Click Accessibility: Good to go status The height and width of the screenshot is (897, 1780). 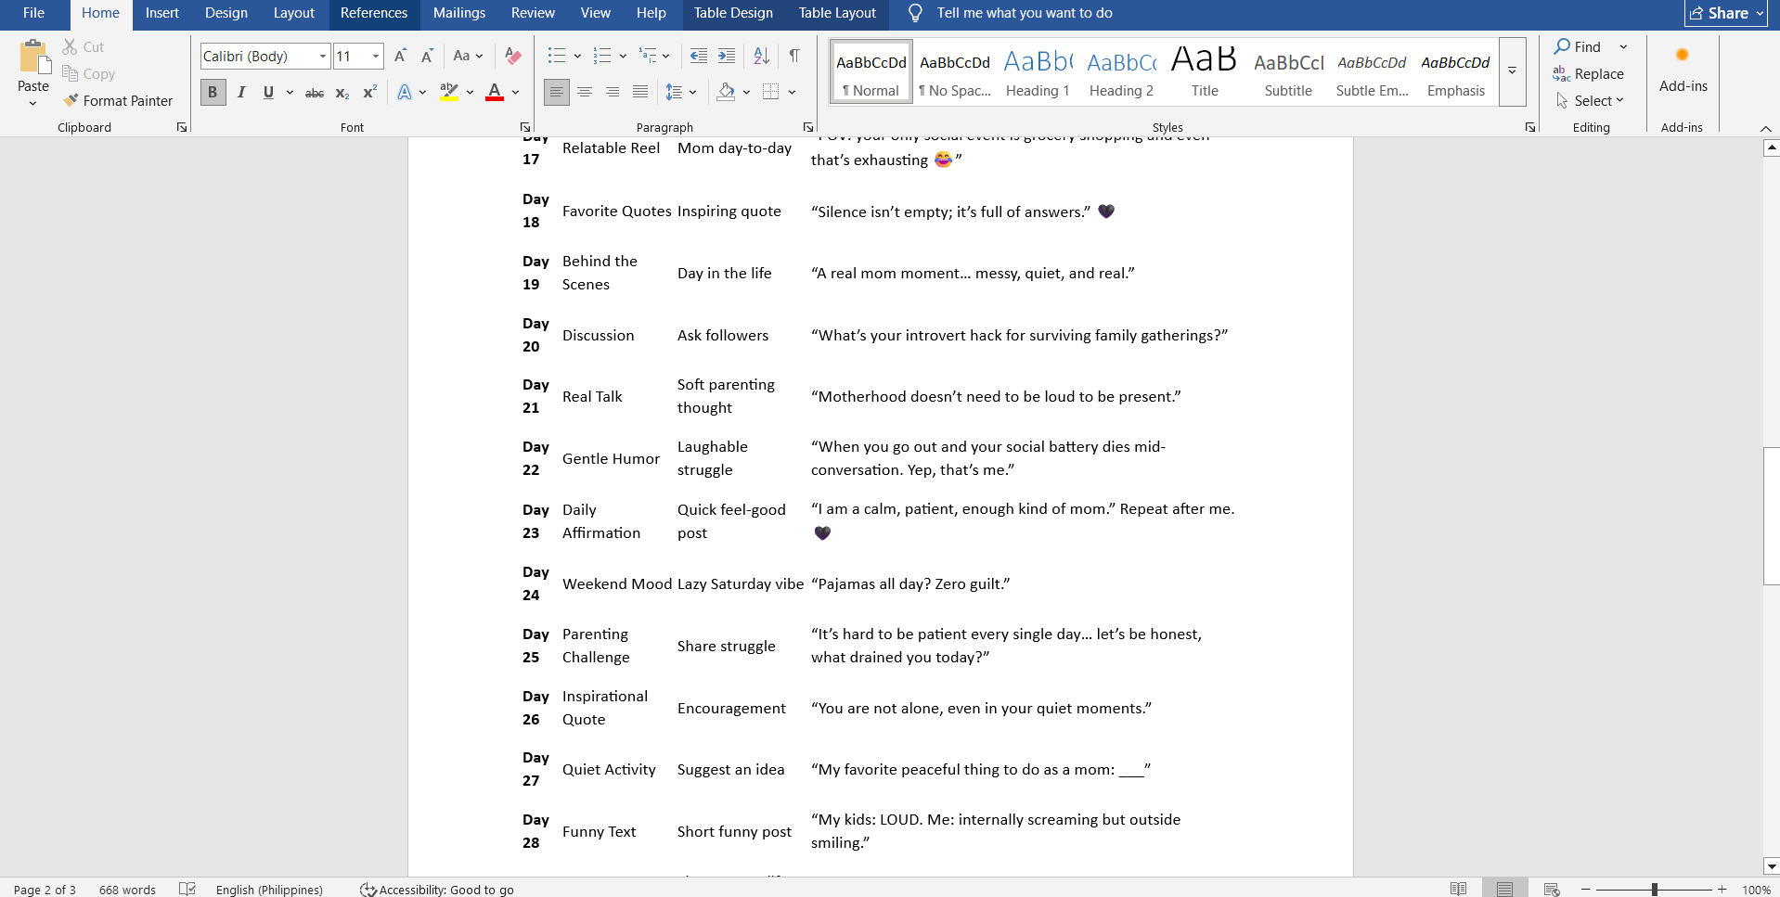437,889
